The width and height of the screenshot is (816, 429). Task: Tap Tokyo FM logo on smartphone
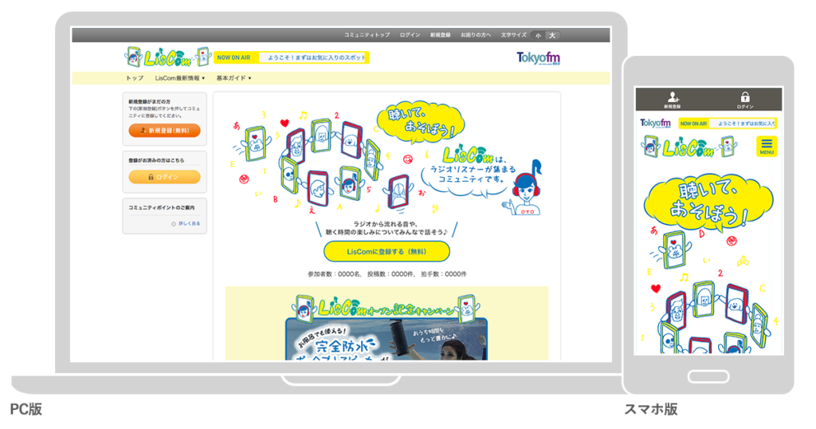(655, 124)
